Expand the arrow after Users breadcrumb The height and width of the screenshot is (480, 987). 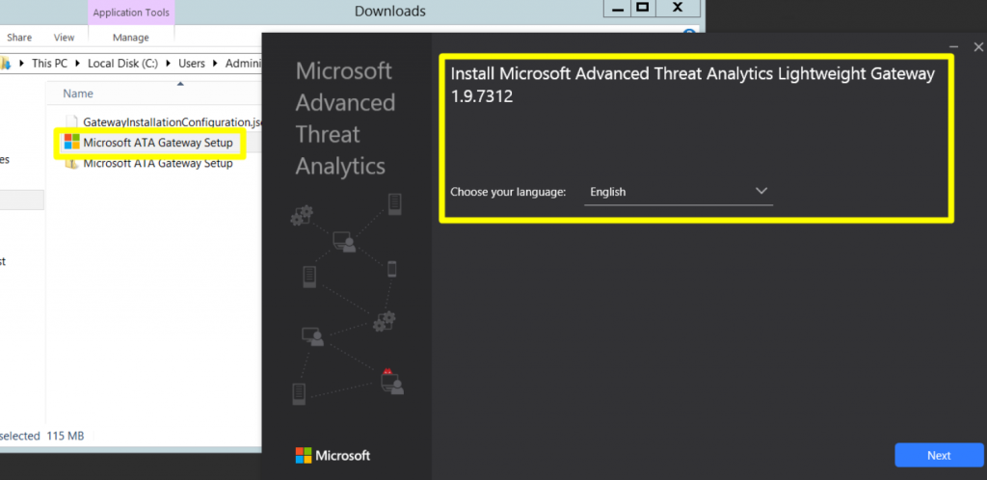tap(216, 64)
